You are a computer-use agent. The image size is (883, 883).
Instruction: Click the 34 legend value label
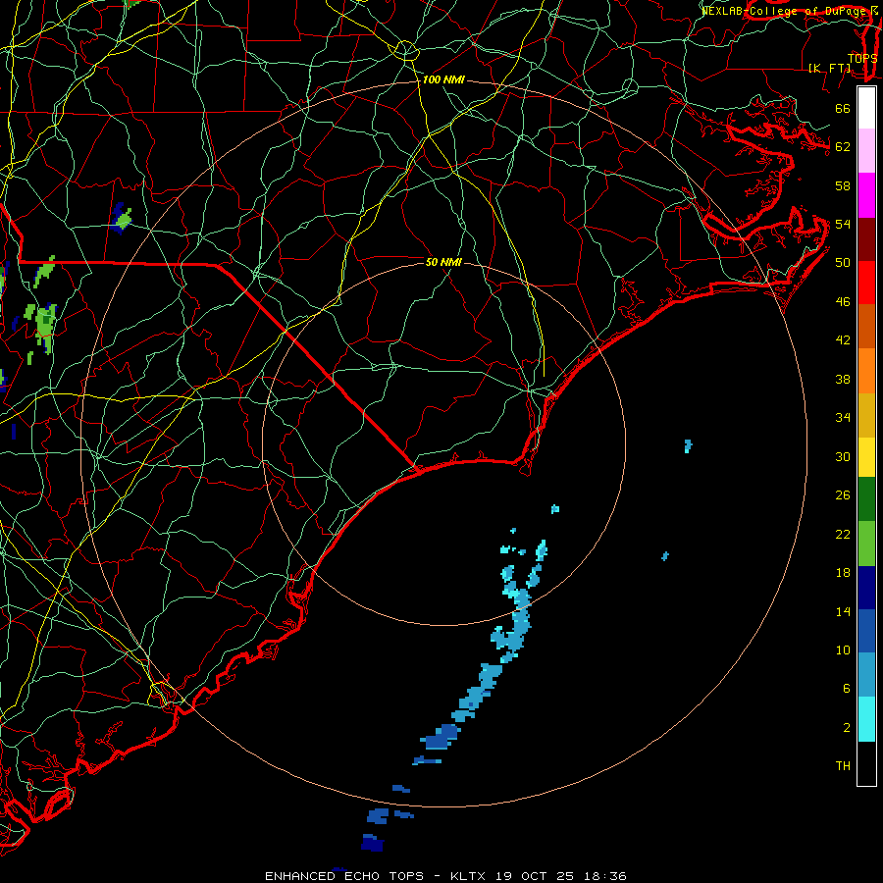[843, 417]
